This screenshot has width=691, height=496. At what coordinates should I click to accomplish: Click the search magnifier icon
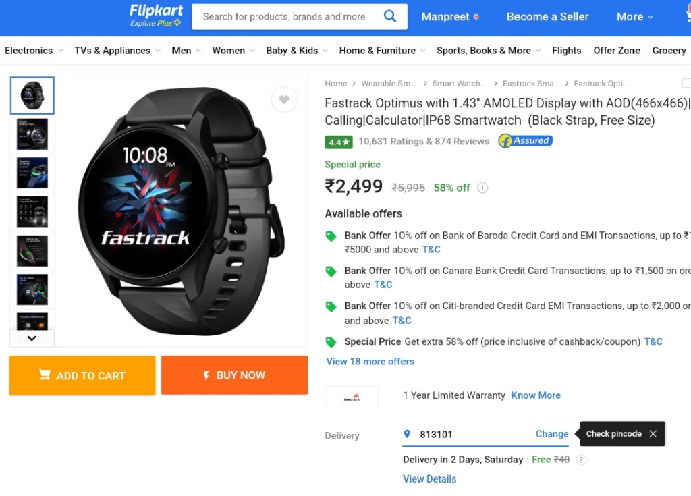coord(389,16)
